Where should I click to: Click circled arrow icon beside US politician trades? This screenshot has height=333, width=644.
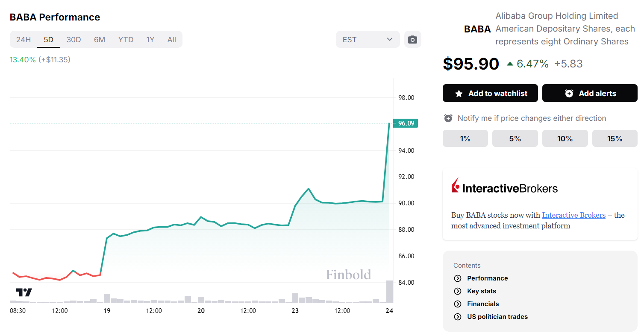coord(458,317)
